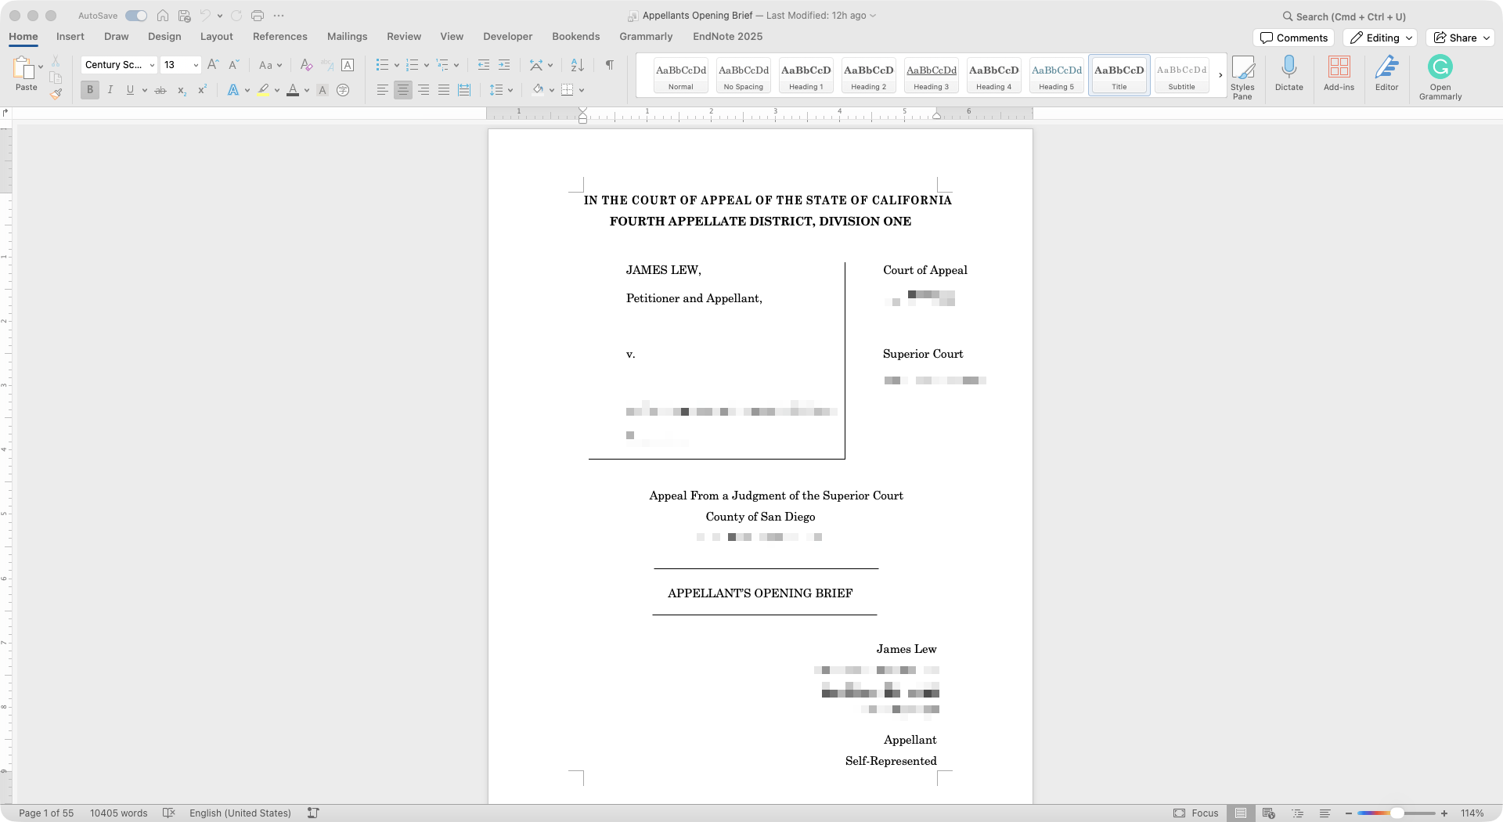
Task: Align text left
Action: click(382, 90)
